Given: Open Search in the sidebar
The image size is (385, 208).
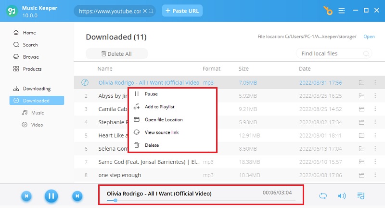Looking at the screenshot, I should (x=26, y=45).
